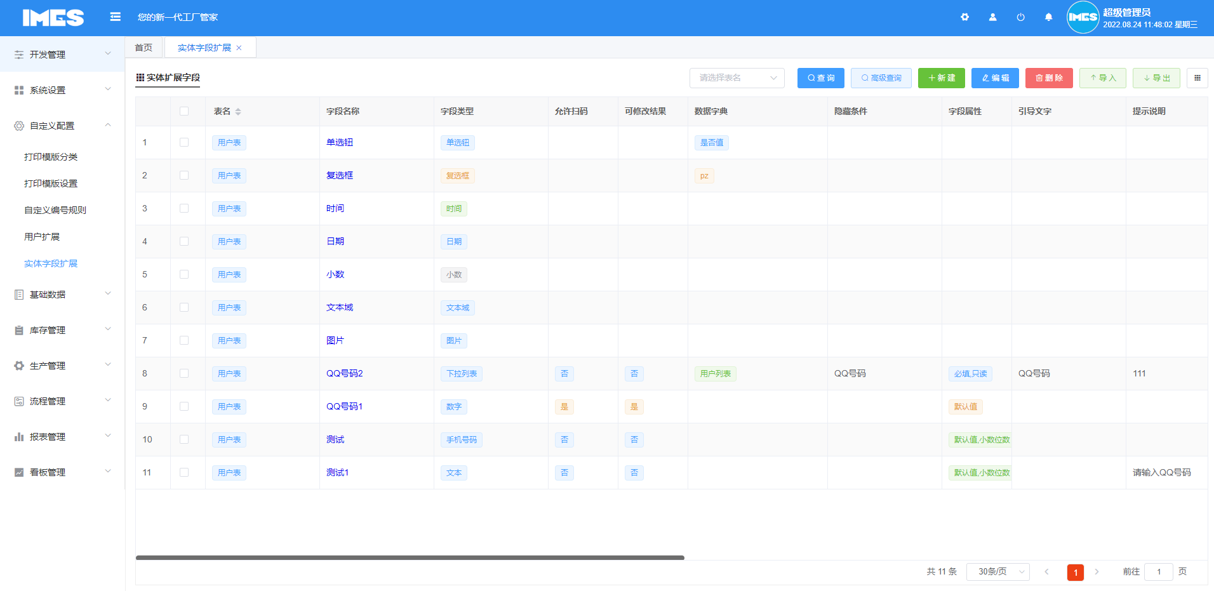Click the column settings grid icon button
The width and height of the screenshot is (1214, 591).
click(x=1197, y=78)
